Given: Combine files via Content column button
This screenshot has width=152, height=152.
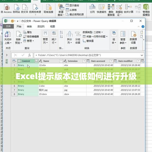Looking at the screenshot, I should (36, 61).
